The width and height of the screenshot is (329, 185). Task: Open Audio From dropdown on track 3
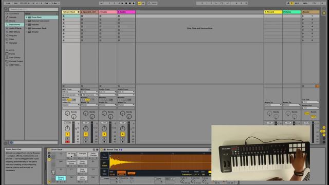(107, 92)
